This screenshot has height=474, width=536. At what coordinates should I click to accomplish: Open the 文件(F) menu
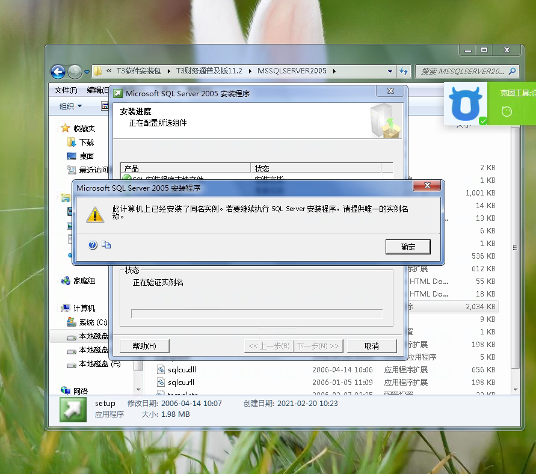pos(66,90)
